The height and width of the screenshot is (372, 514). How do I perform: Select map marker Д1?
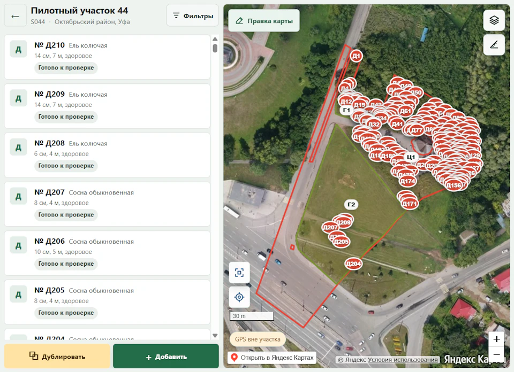(357, 56)
